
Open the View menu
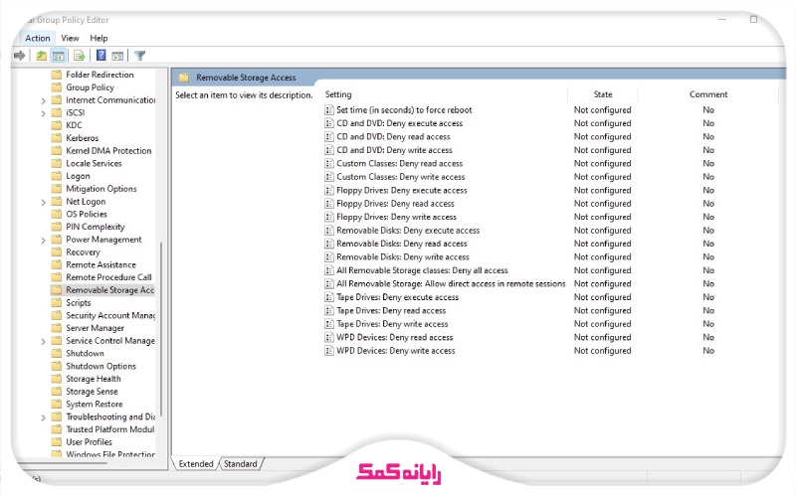(70, 38)
